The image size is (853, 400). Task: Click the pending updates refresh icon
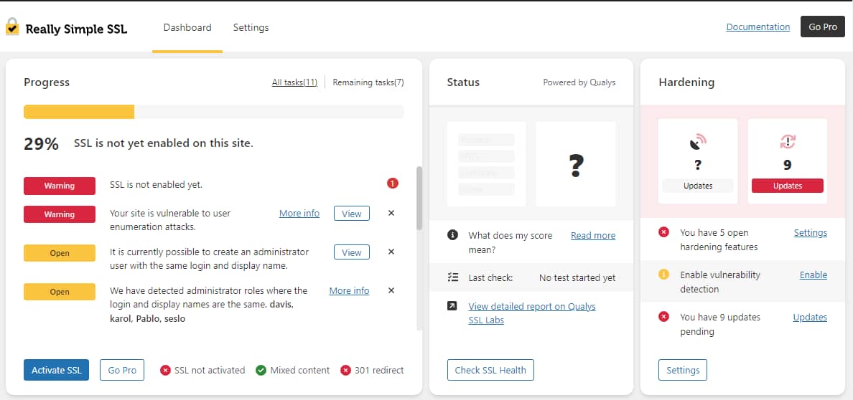coord(787,142)
